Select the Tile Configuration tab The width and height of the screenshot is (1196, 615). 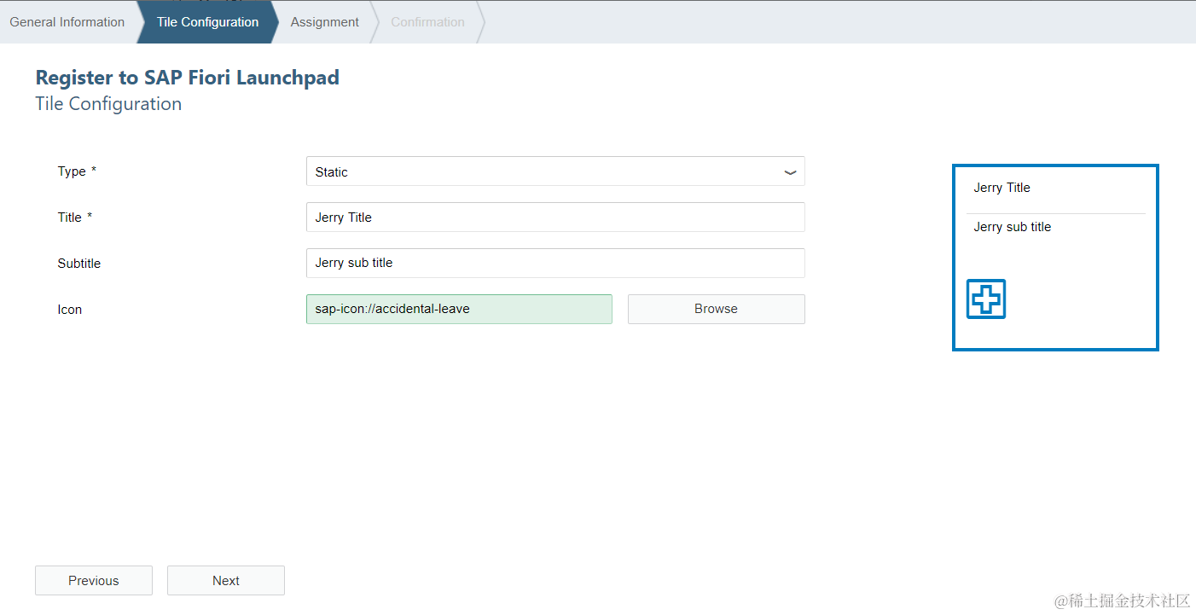(x=207, y=21)
